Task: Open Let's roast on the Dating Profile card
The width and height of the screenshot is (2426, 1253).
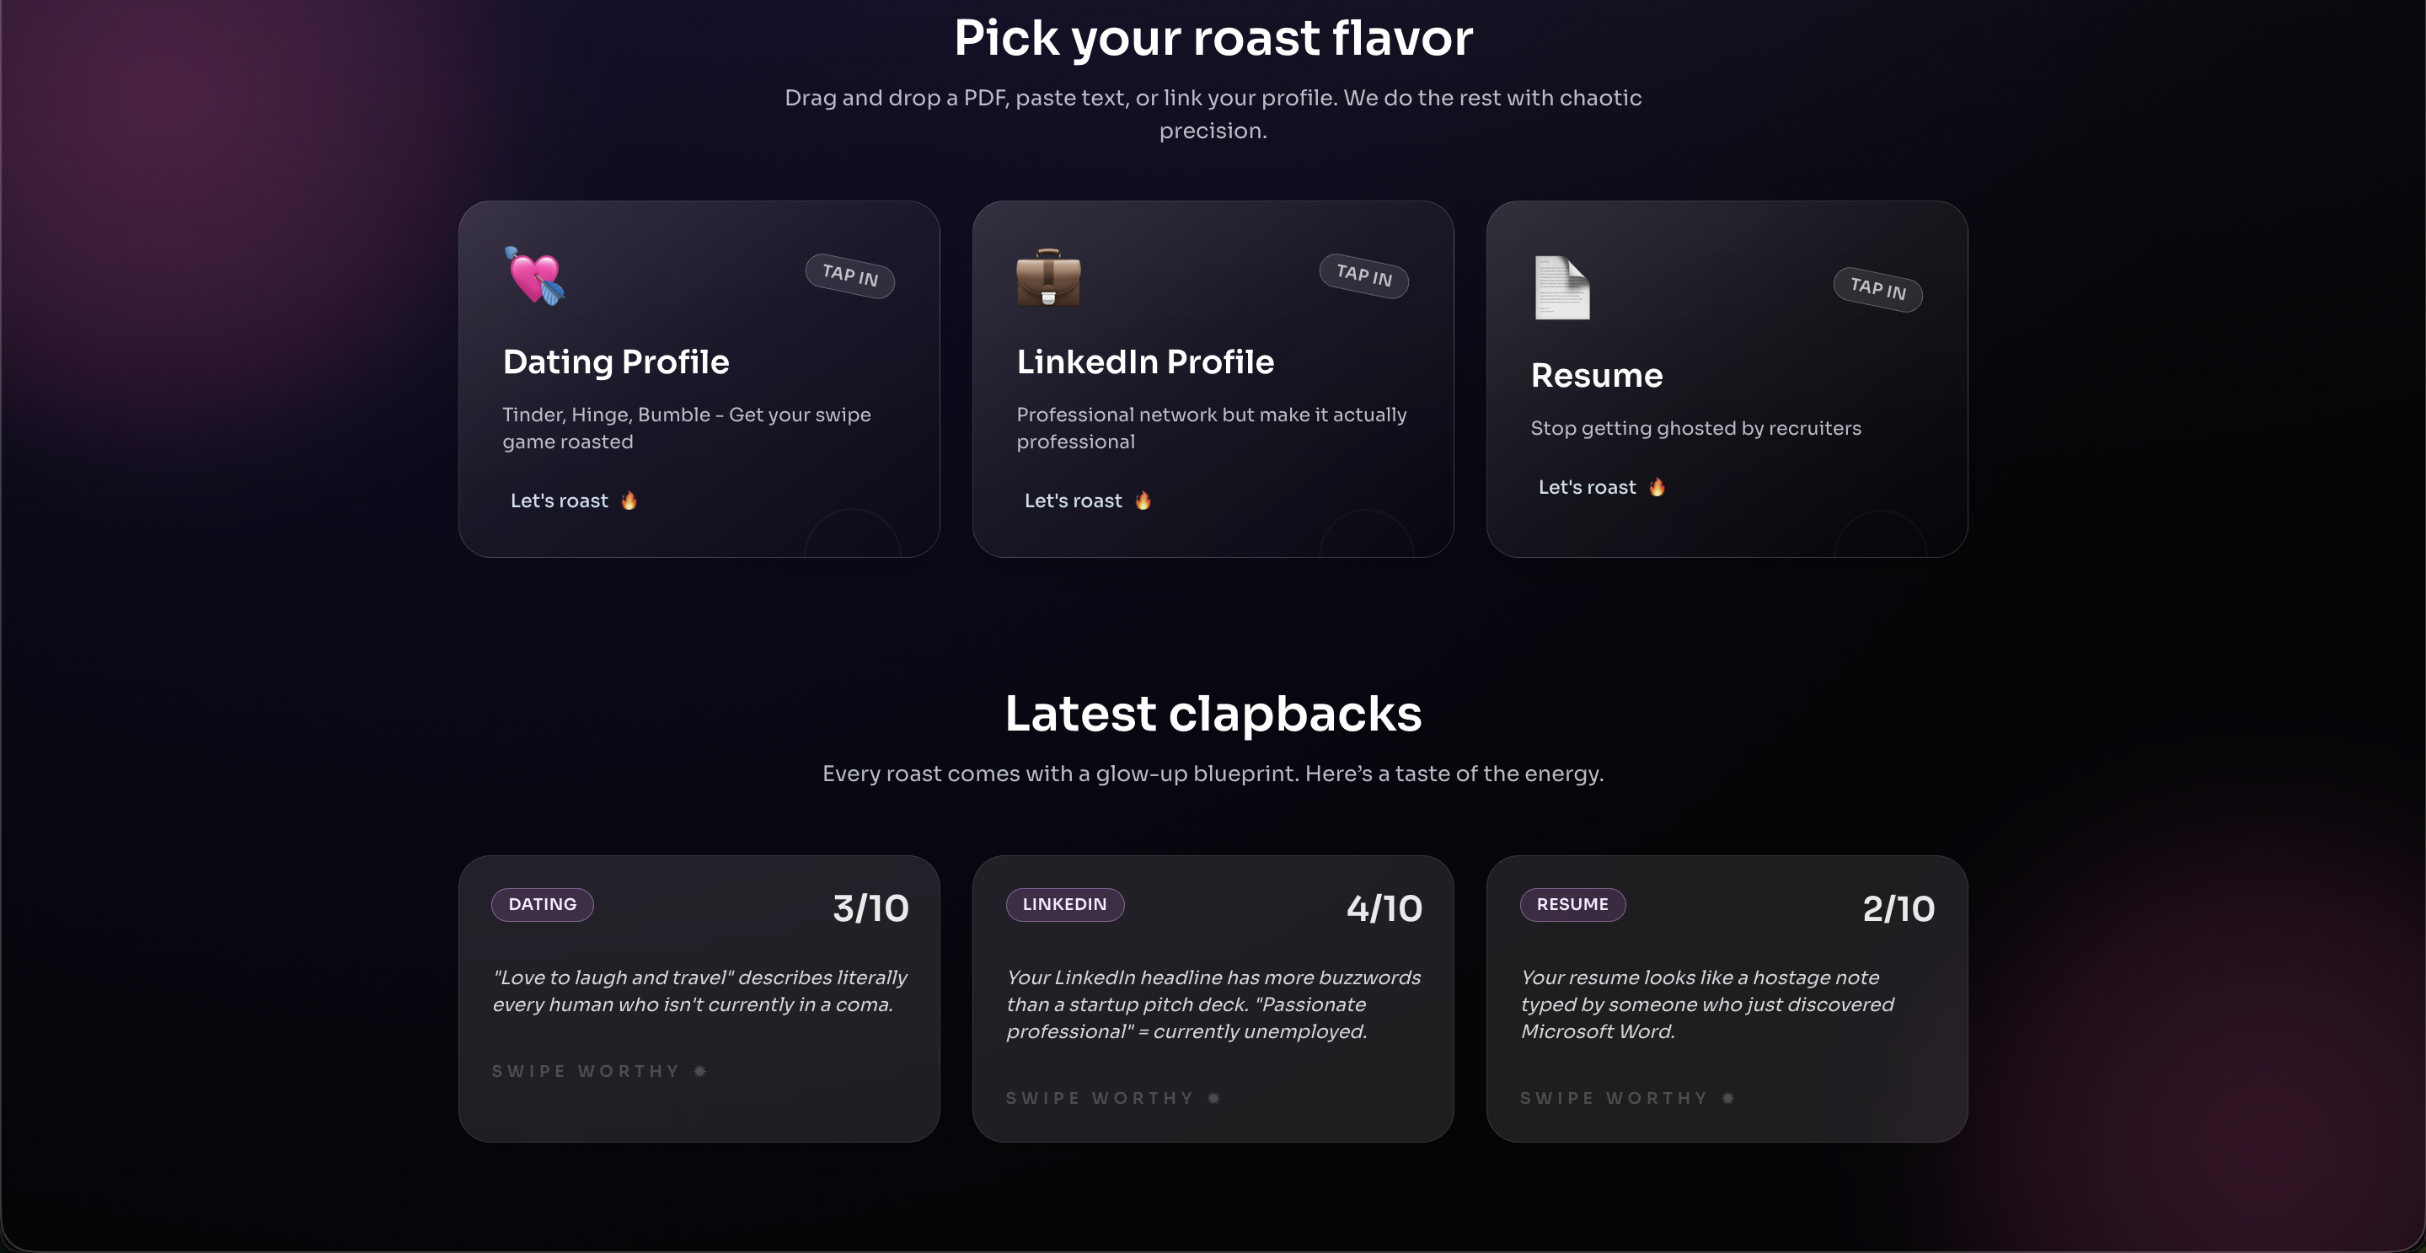Action: coord(559,500)
